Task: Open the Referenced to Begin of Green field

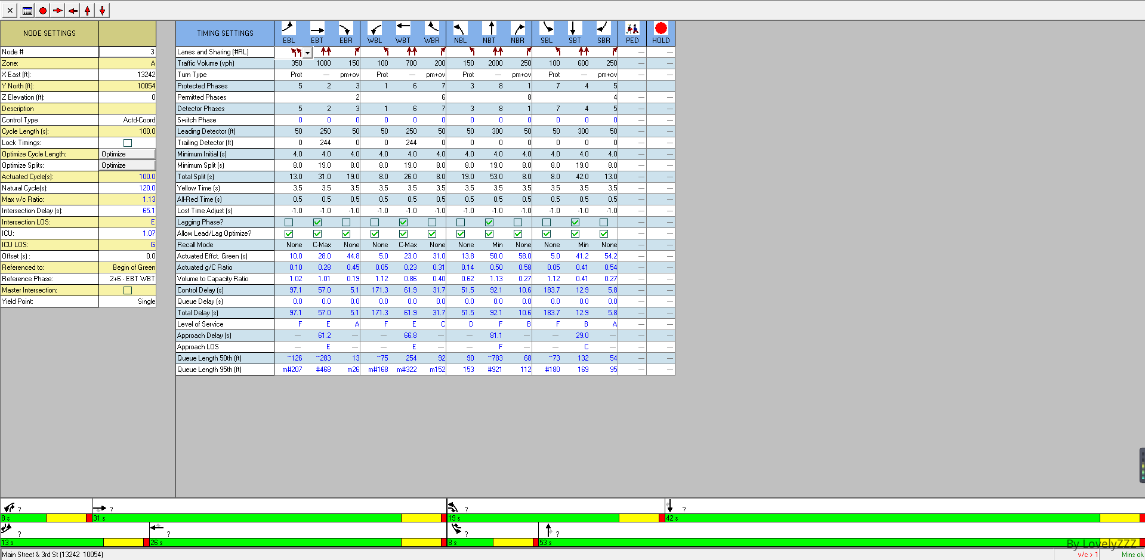Action: pos(127,267)
